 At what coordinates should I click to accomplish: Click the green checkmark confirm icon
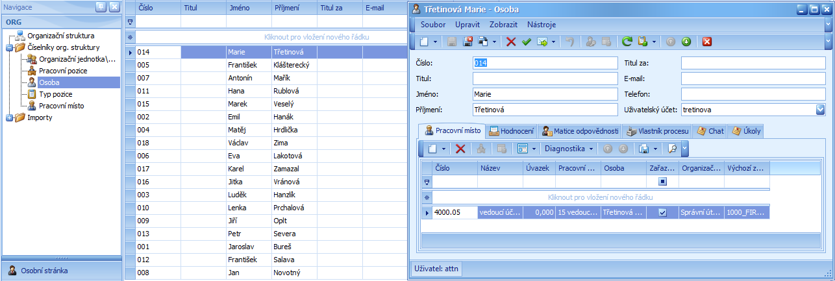point(527,42)
